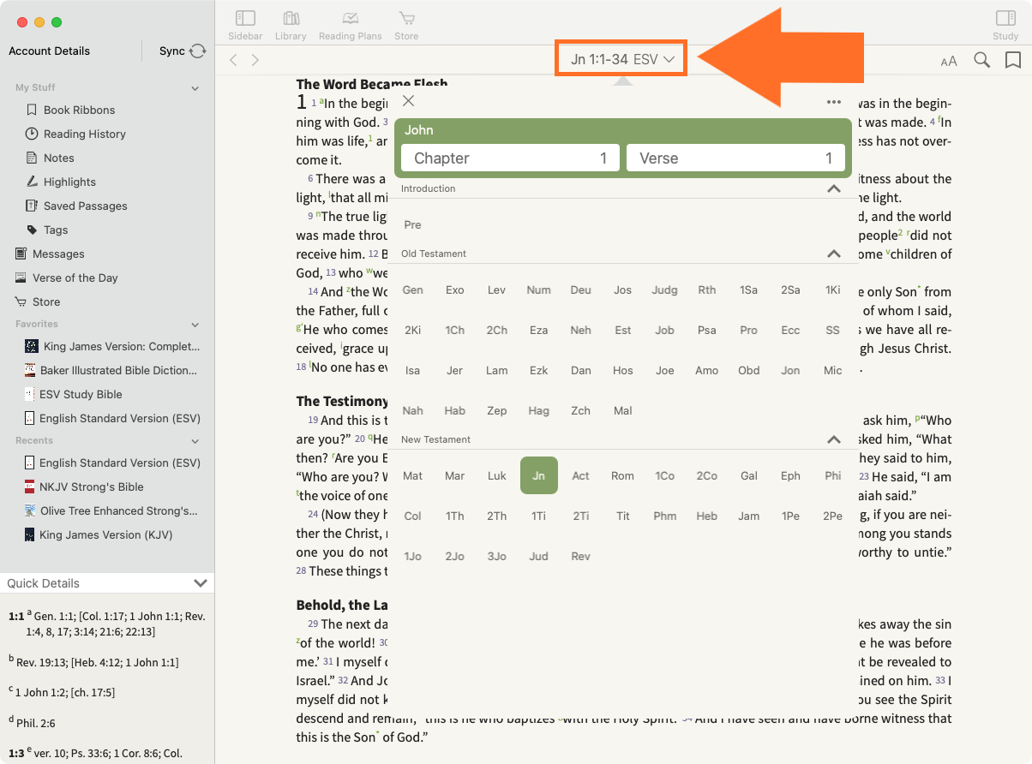Open Reading Plans
Screen dimensions: 1032x764
tap(350, 25)
